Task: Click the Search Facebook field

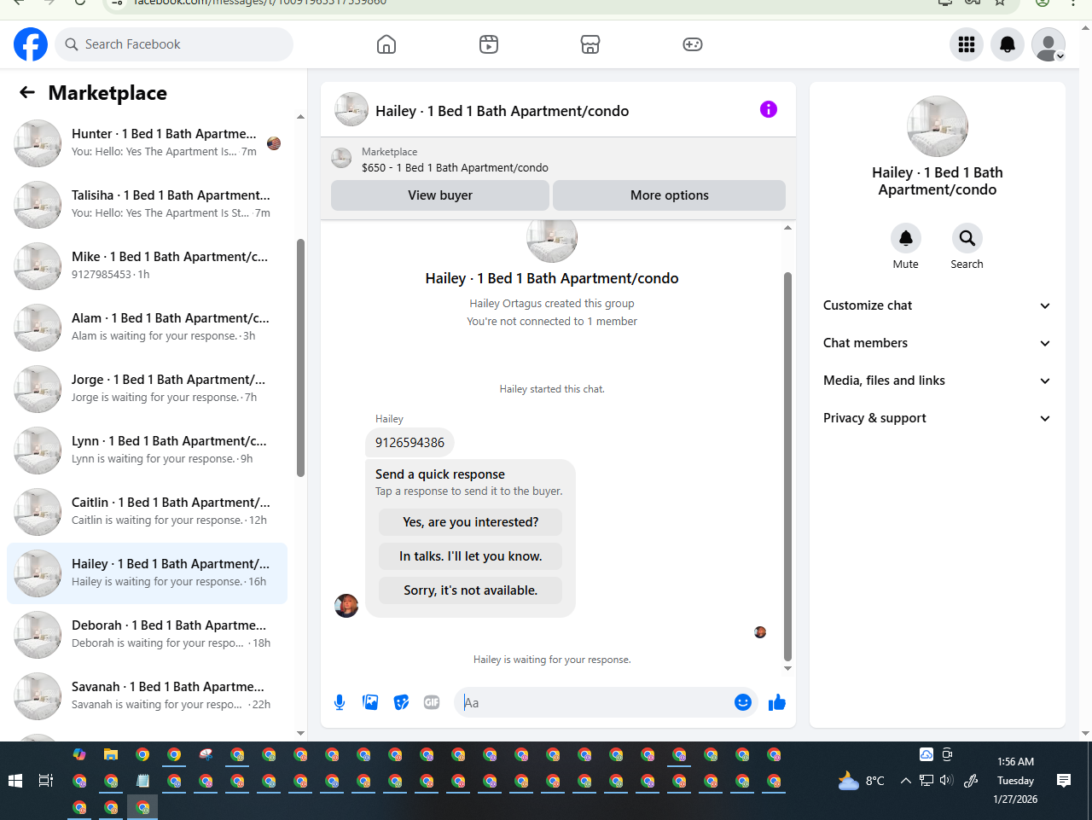Action: point(174,44)
